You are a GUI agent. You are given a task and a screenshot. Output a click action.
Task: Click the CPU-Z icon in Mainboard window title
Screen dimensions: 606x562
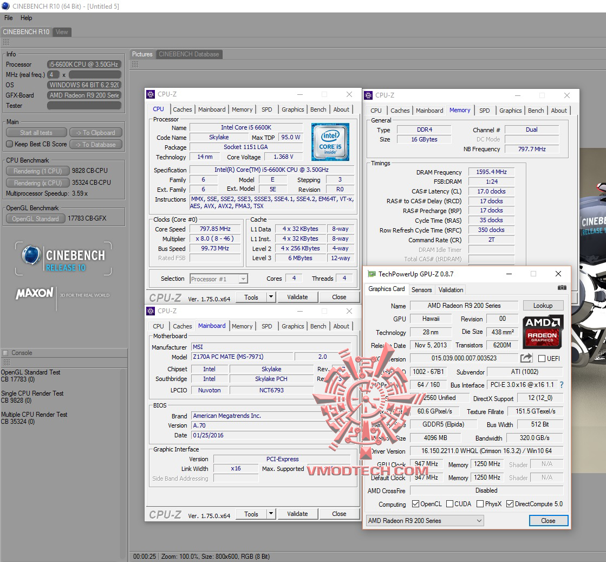(x=151, y=311)
